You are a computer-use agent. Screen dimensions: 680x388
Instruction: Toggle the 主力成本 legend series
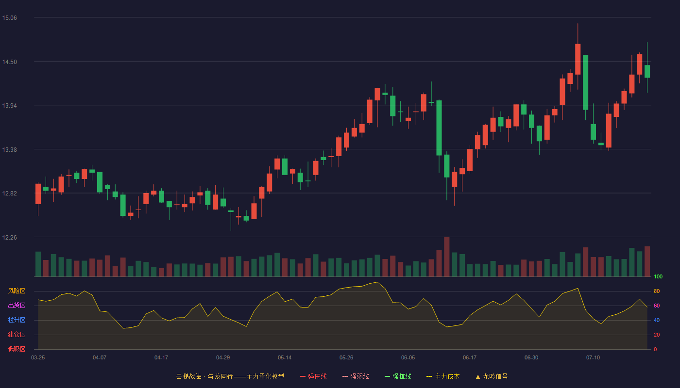(x=443, y=376)
